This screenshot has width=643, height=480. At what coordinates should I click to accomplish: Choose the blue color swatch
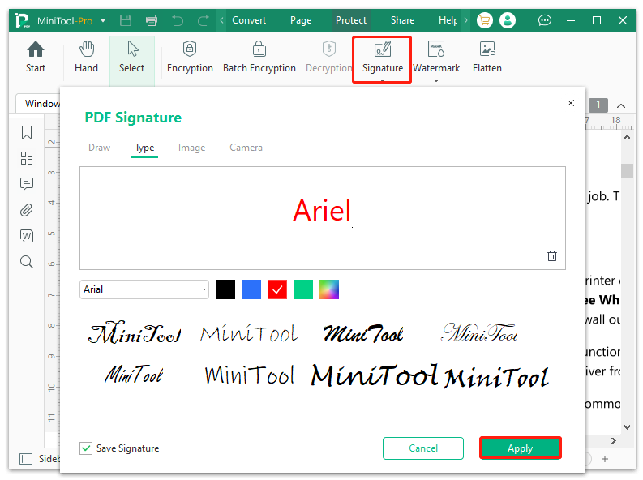(251, 289)
